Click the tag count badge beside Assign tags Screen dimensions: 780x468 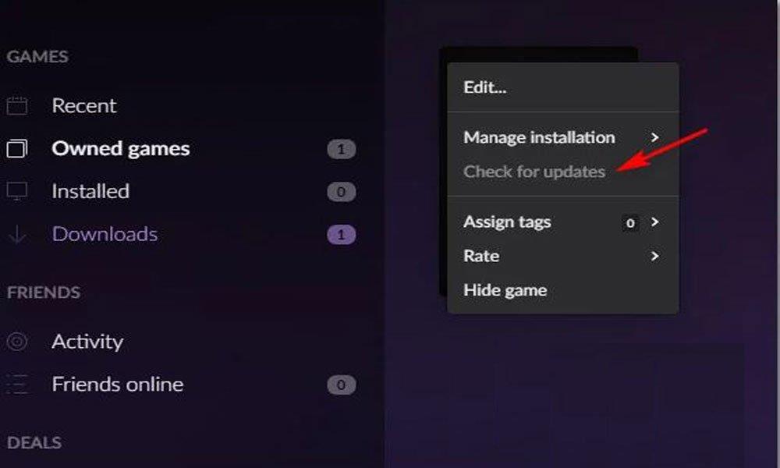(630, 223)
